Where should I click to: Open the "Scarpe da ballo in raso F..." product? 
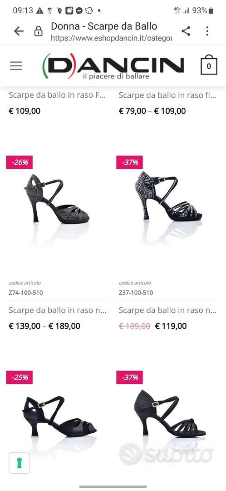click(x=57, y=95)
